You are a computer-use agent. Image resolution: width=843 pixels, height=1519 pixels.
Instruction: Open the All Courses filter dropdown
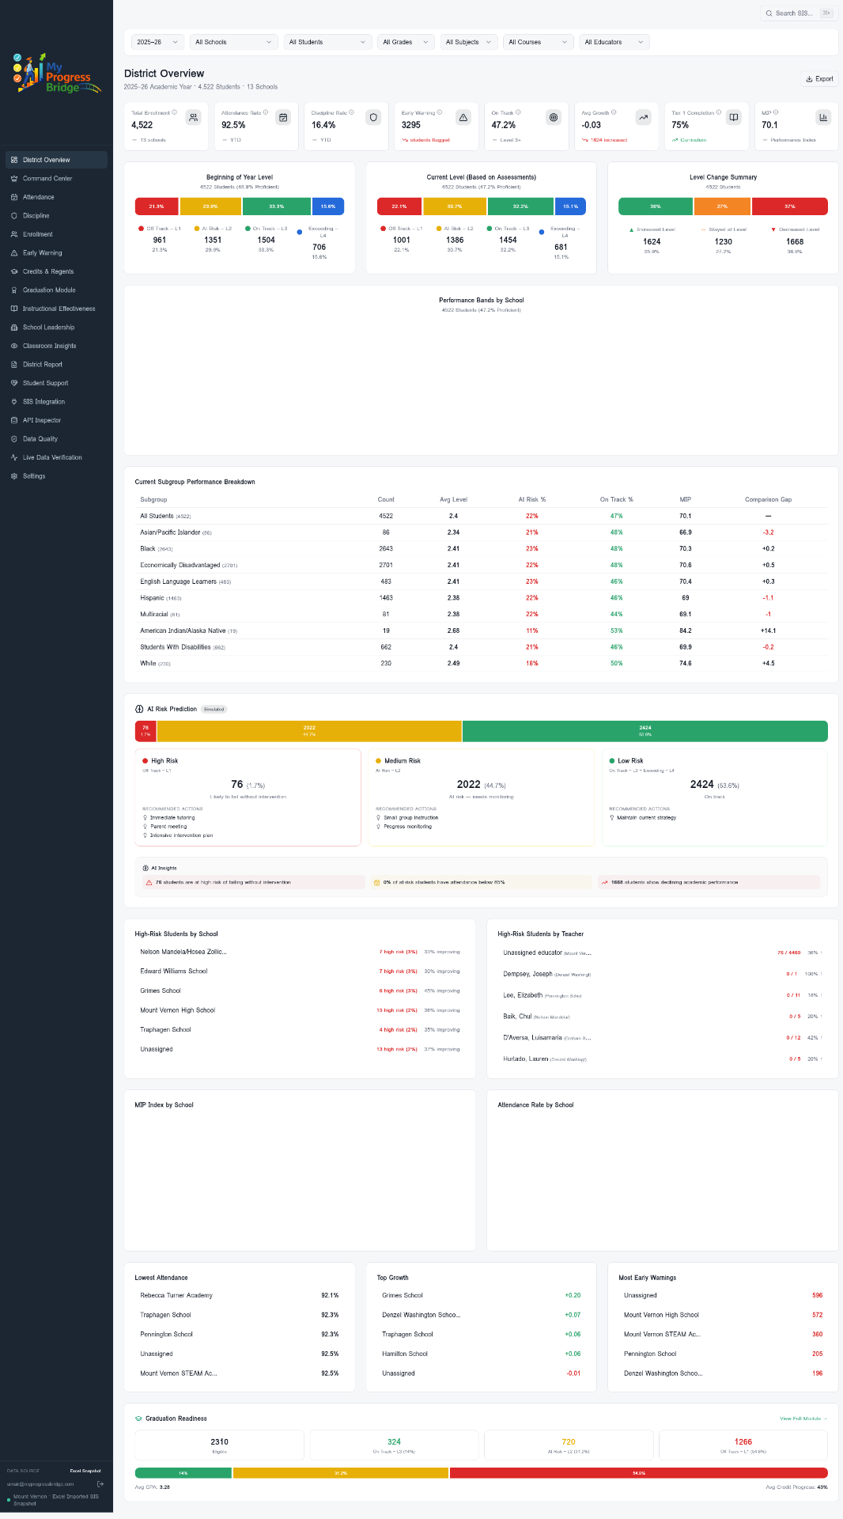click(538, 42)
